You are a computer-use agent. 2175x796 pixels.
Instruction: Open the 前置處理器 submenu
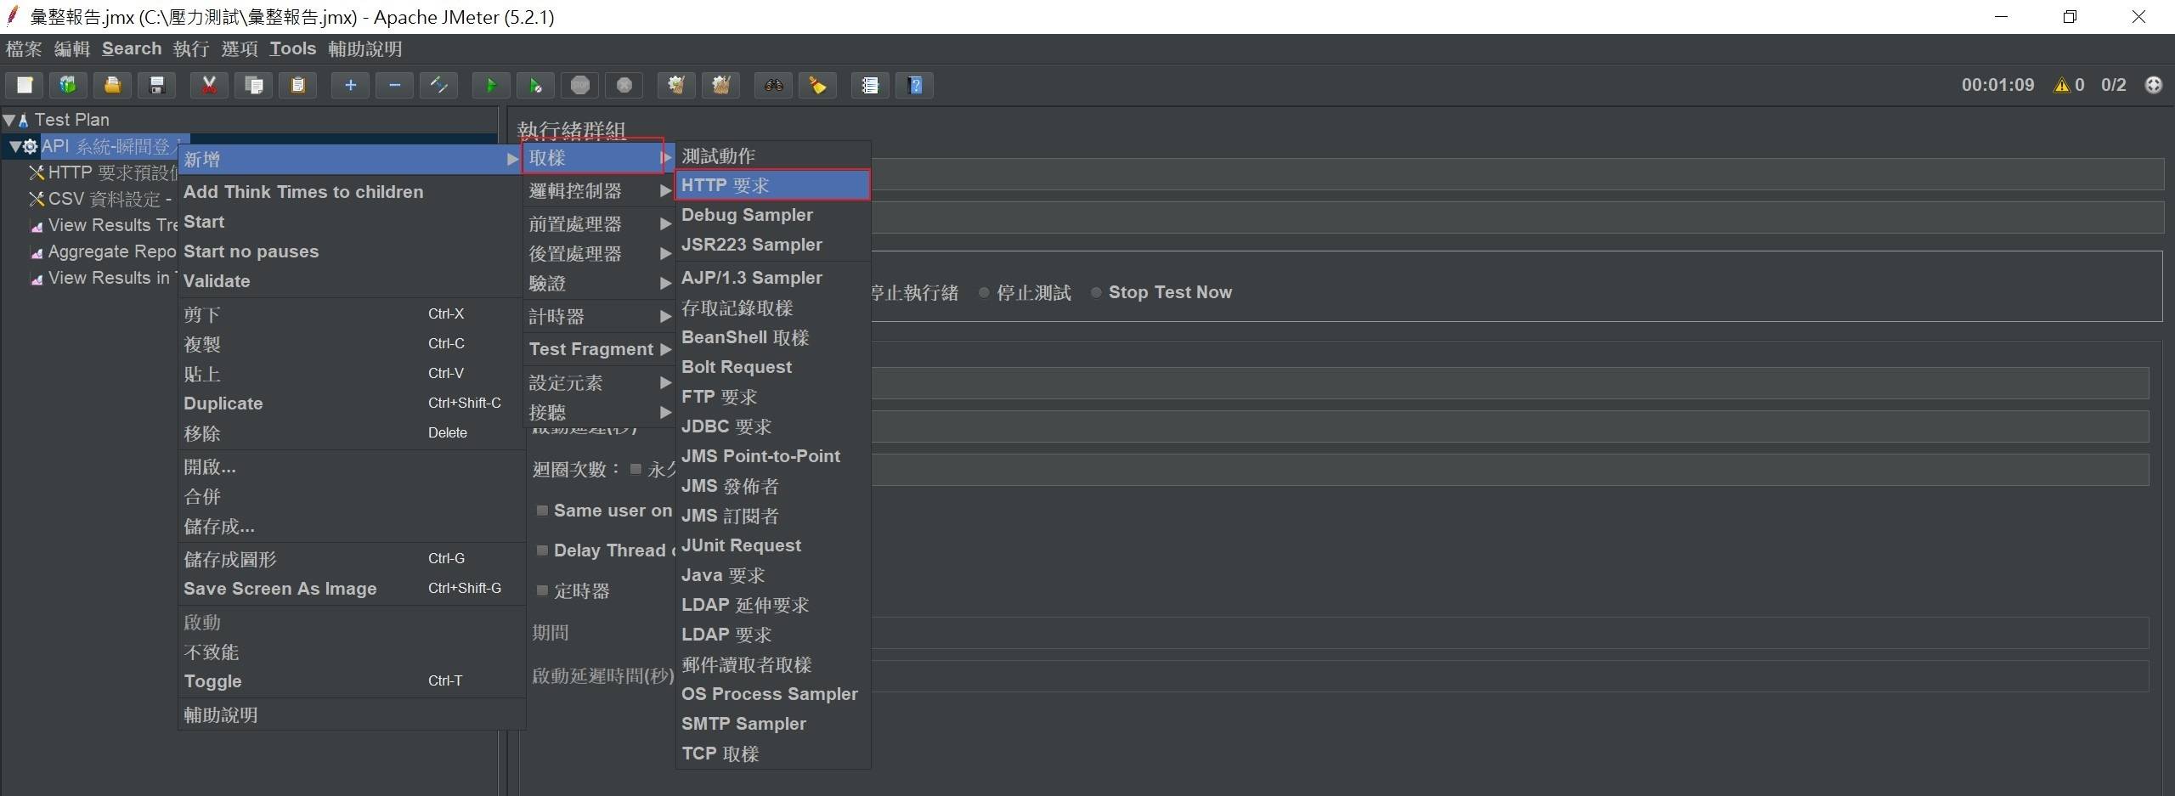click(599, 223)
